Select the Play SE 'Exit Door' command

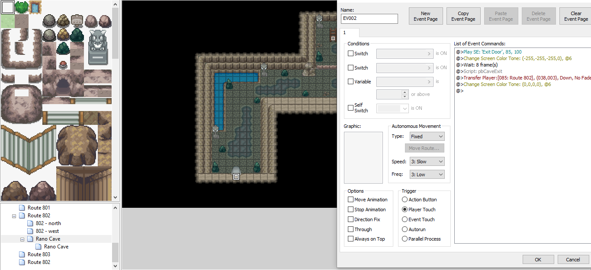coord(488,52)
